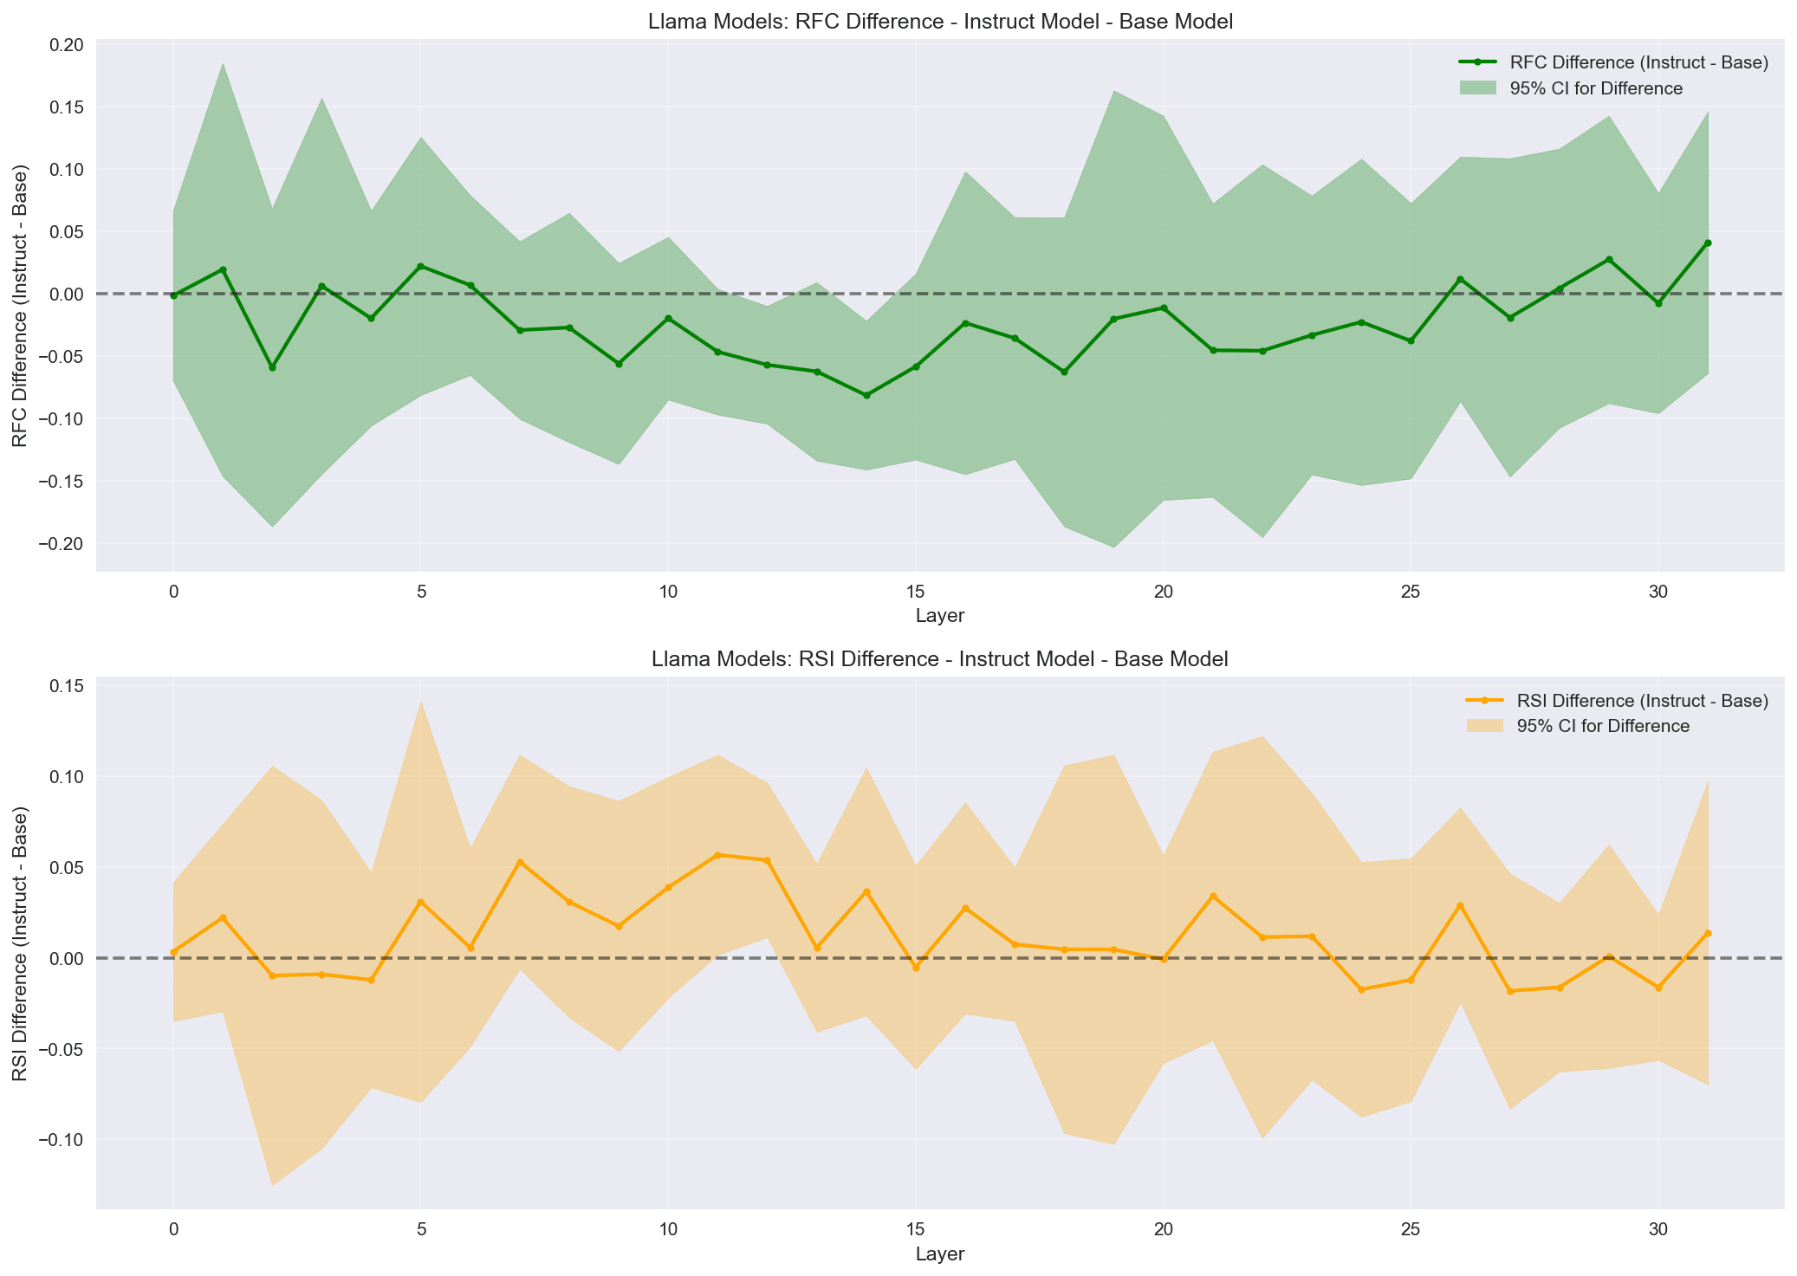
Task: Click the "RFC Difference (Instruct - Base)" legend label
Action: [x=1638, y=62]
